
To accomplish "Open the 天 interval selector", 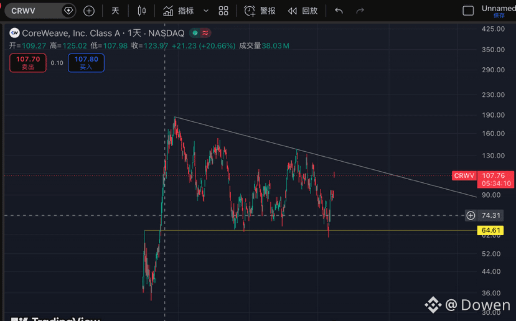I will pyautogui.click(x=115, y=11).
